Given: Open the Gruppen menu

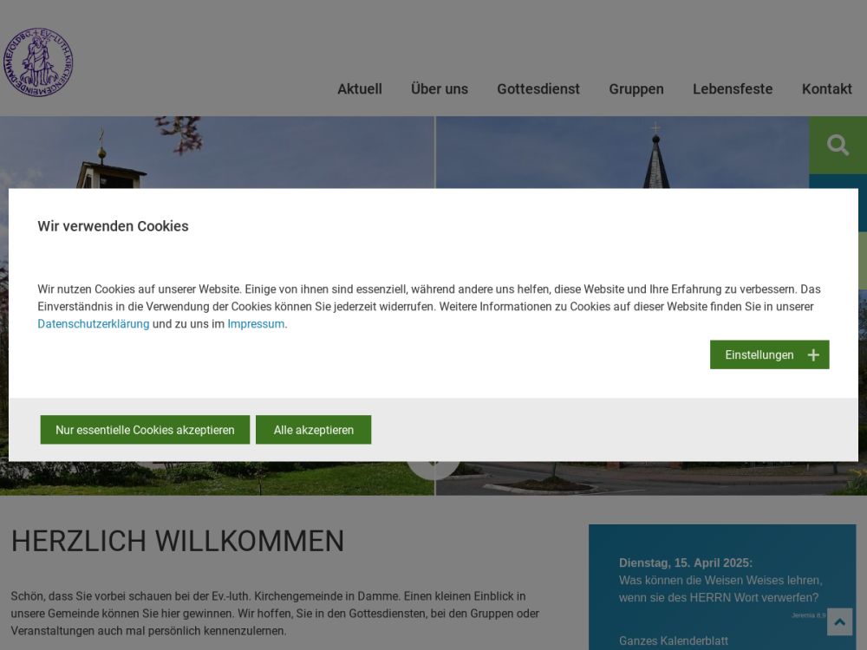Looking at the screenshot, I should coord(636,89).
